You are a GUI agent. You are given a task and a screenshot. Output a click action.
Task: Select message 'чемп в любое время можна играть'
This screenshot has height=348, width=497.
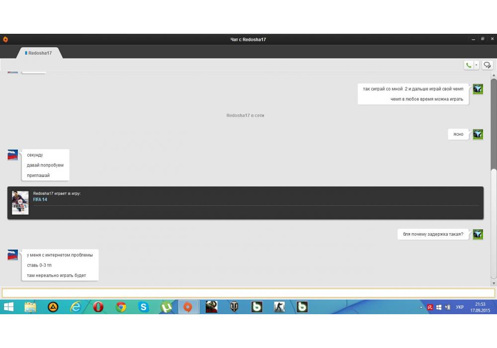pos(426,99)
